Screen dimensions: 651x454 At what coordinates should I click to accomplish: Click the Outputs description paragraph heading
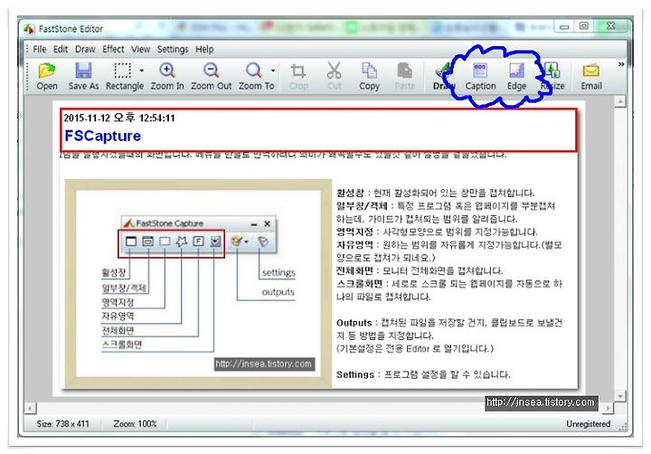pyautogui.click(x=354, y=323)
